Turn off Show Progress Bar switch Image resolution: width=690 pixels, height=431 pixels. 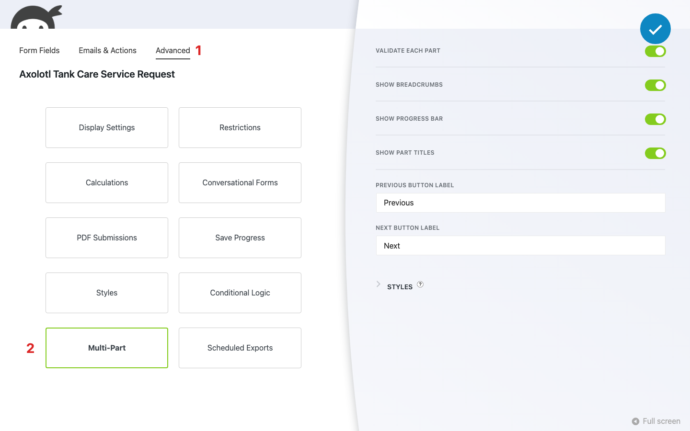655,119
